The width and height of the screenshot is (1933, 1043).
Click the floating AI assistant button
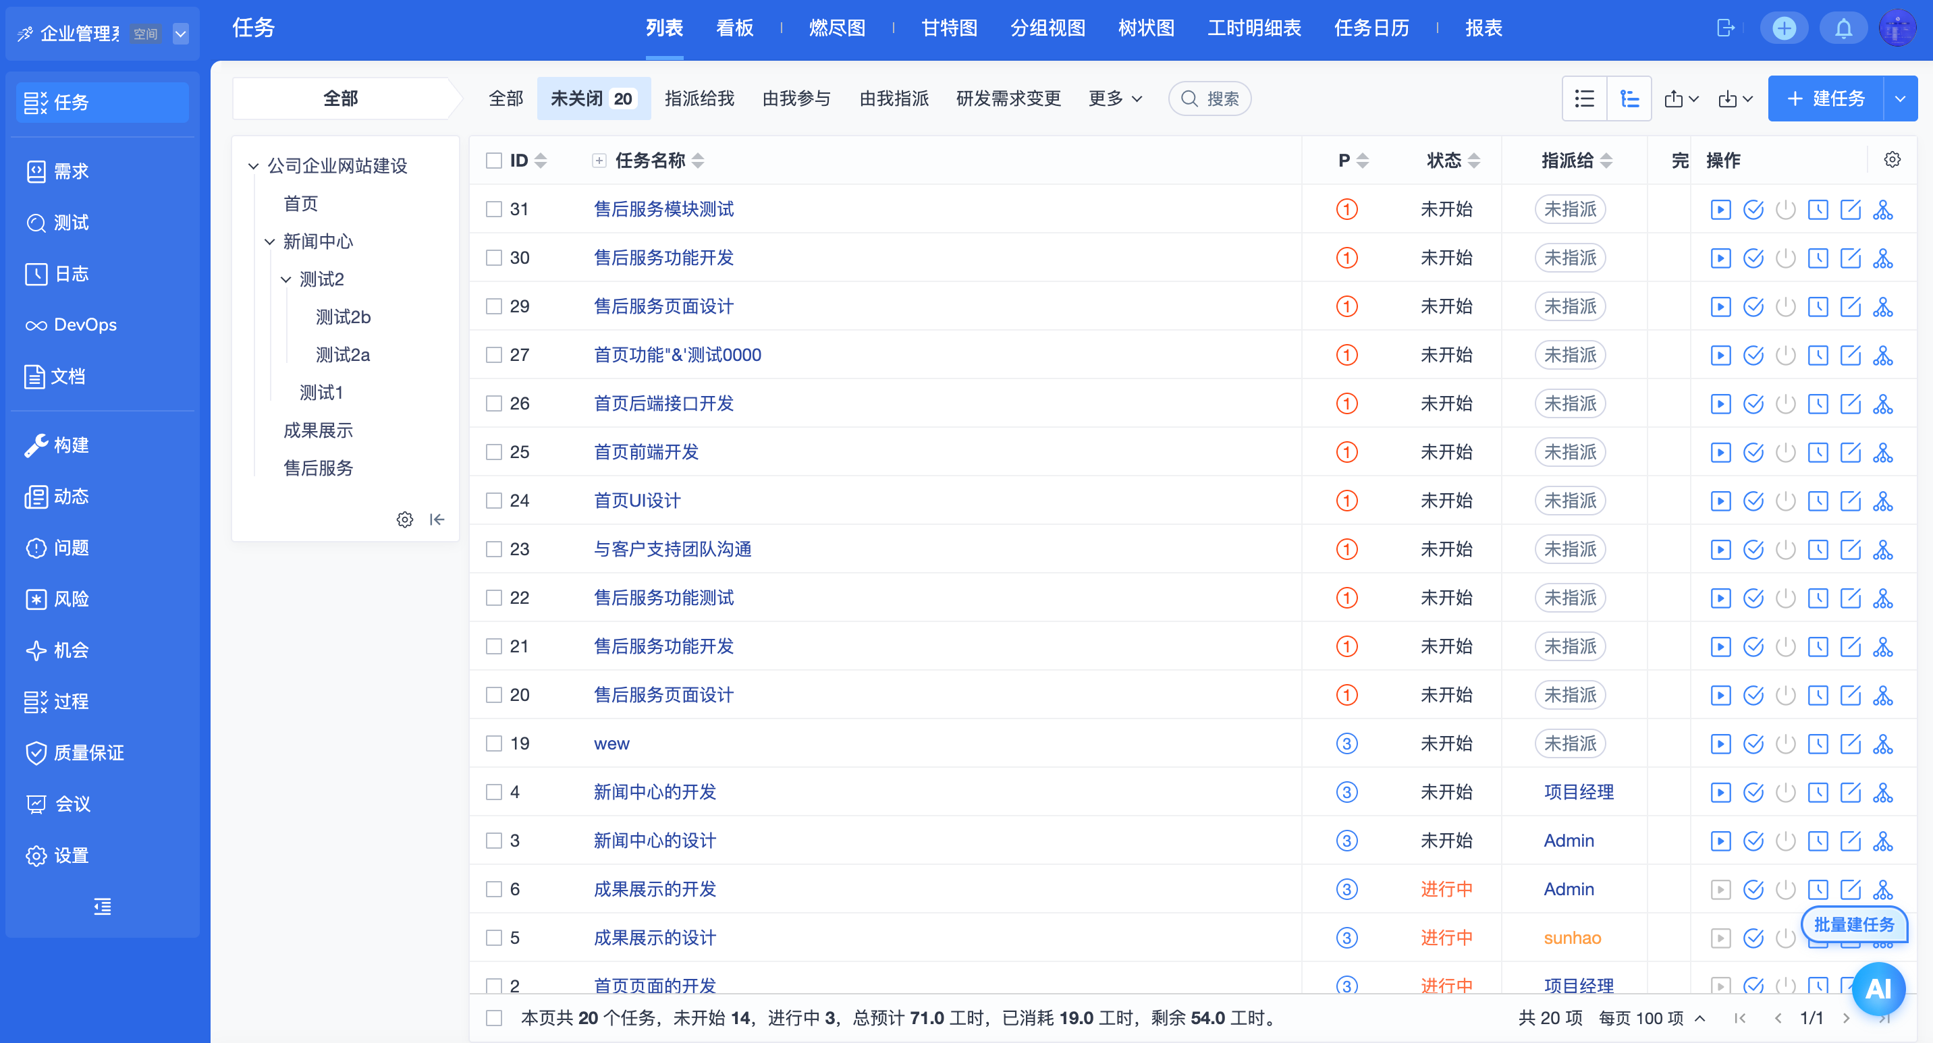pos(1878,988)
